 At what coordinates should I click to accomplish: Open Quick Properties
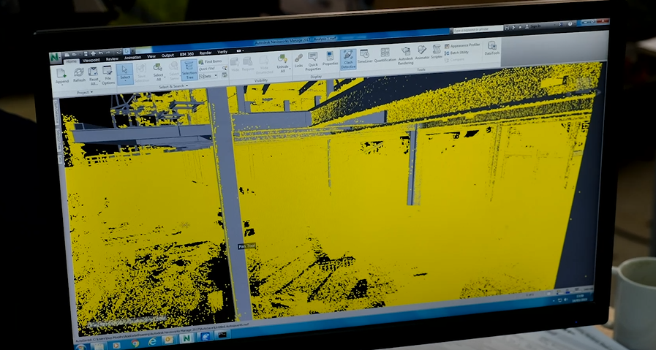pyautogui.click(x=313, y=61)
